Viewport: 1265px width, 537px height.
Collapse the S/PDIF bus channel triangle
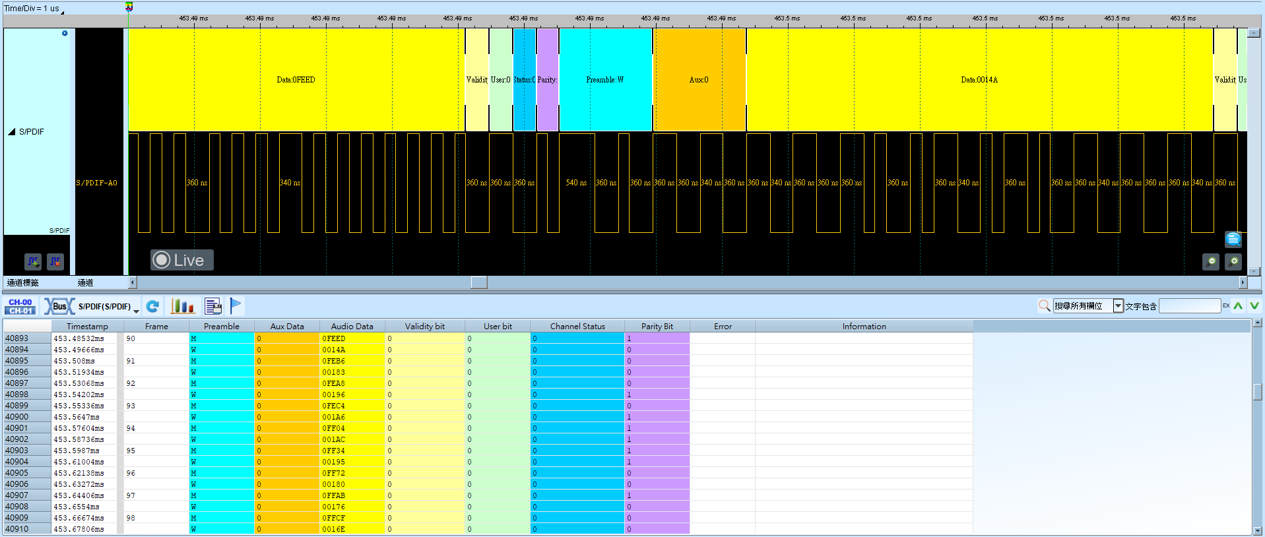(12, 132)
